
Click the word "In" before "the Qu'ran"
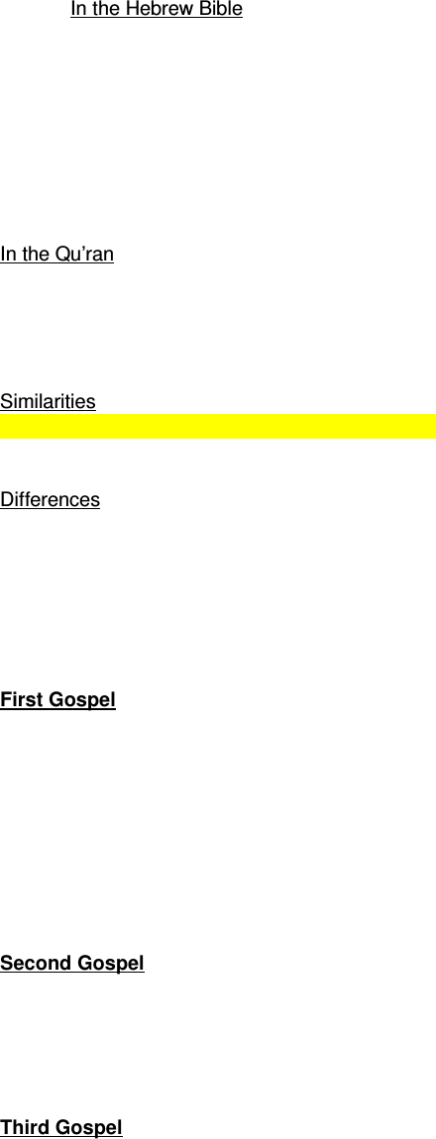click(x=8, y=255)
